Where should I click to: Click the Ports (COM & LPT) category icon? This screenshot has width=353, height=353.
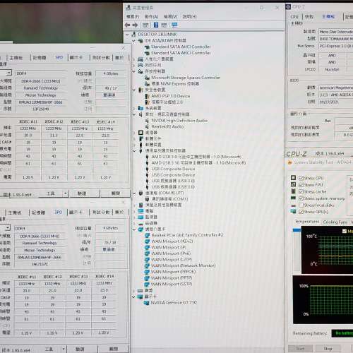140,193
